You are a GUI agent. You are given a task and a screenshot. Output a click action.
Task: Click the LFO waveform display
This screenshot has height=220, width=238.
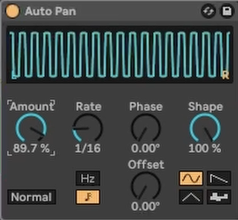(x=119, y=55)
